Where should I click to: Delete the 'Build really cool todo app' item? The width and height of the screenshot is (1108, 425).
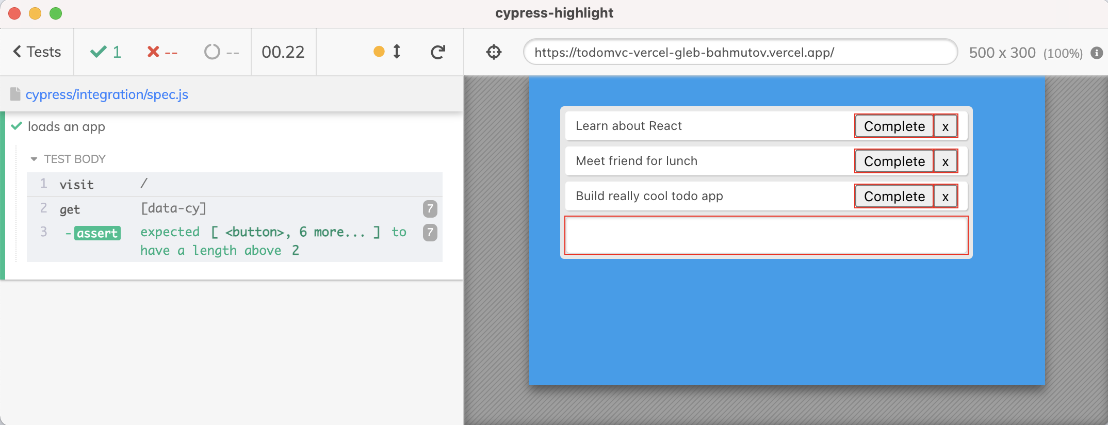click(x=946, y=197)
